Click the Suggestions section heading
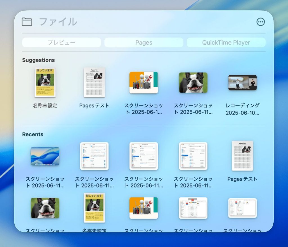 point(38,60)
